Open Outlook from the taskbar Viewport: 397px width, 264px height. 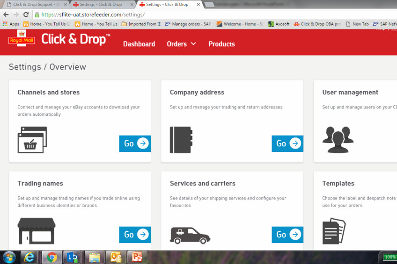pos(116,257)
